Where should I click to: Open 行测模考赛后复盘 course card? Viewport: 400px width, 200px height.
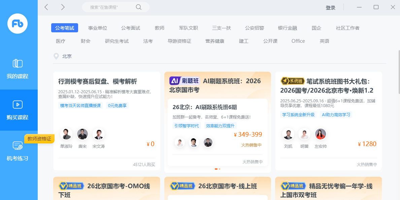tap(107, 121)
